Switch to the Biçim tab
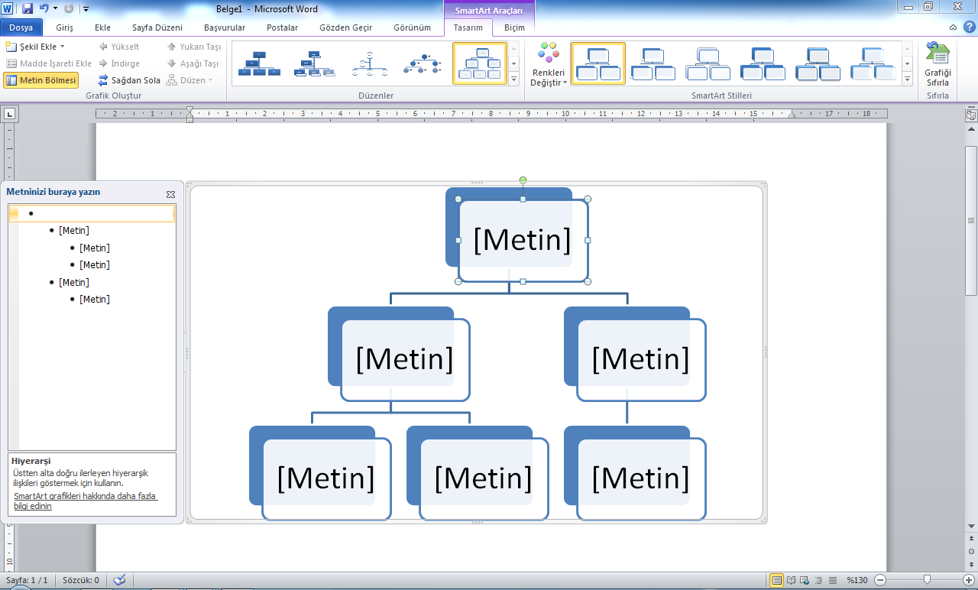 (514, 28)
